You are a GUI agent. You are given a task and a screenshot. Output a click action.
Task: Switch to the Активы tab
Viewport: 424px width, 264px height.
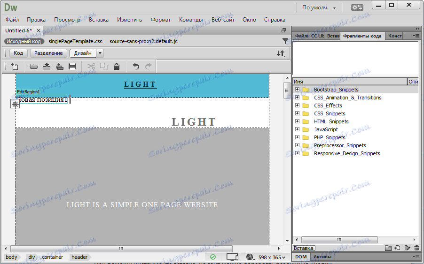pyautogui.click(x=322, y=256)
